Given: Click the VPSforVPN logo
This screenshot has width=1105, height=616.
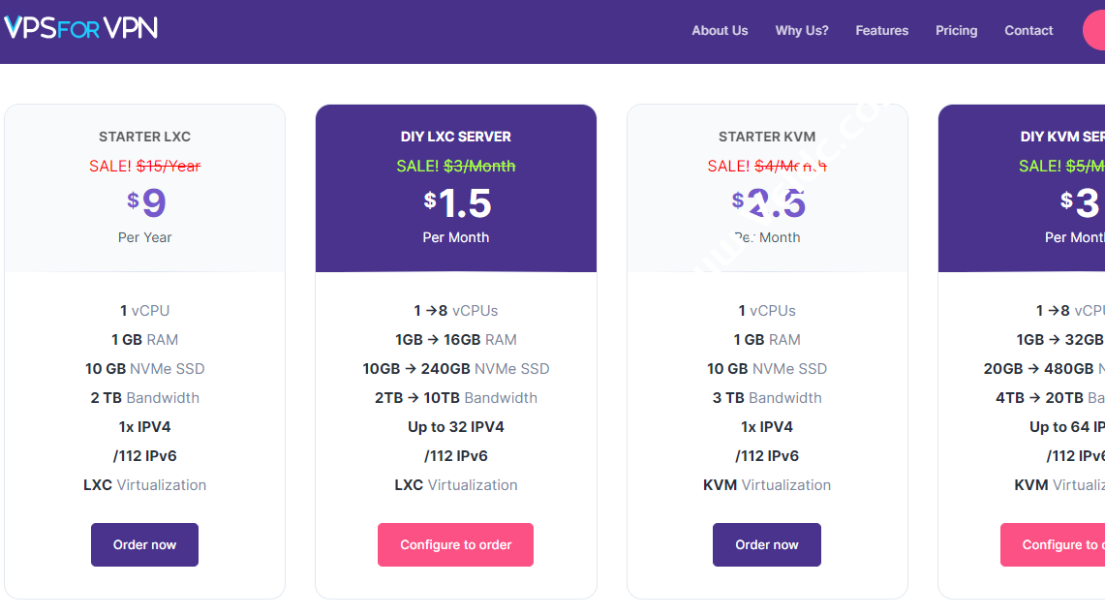Looking at the screenshot, I should coord(81,27).
